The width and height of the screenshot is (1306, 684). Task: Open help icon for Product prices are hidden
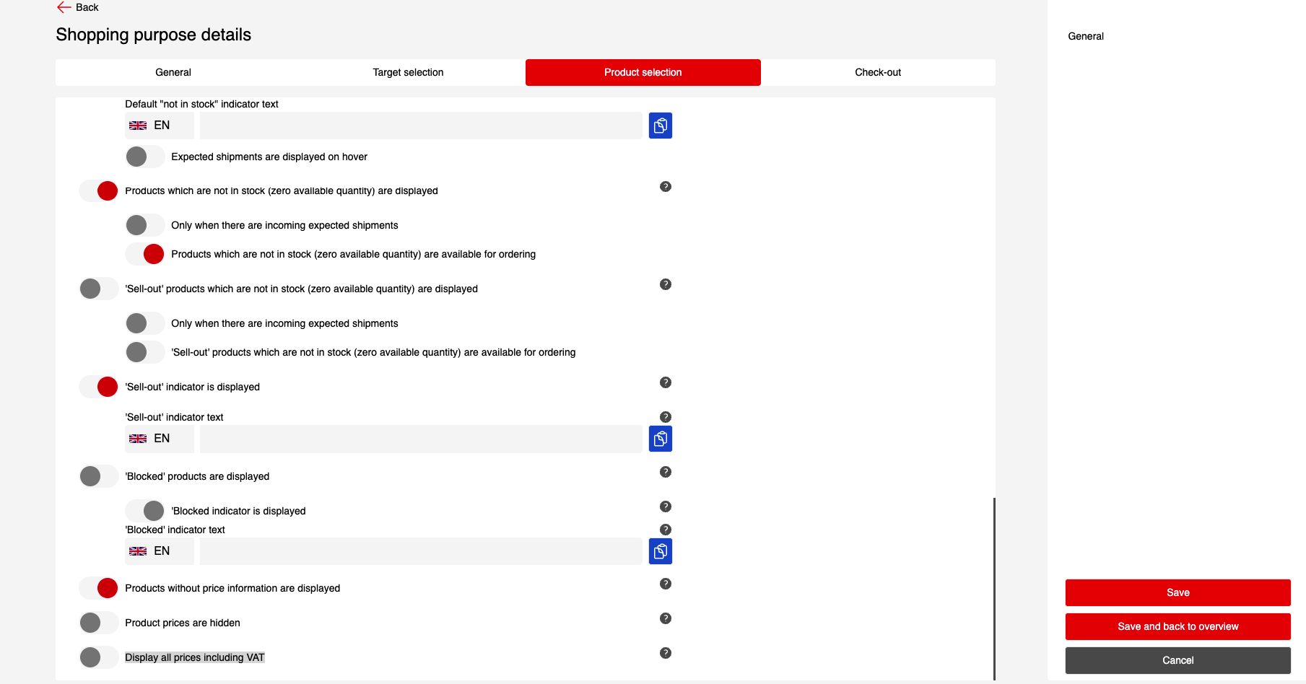(665, 618)
